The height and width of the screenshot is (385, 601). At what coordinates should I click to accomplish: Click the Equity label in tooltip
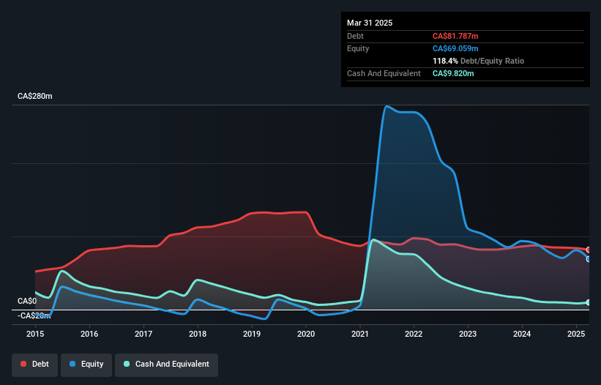[x=358, y=48]
